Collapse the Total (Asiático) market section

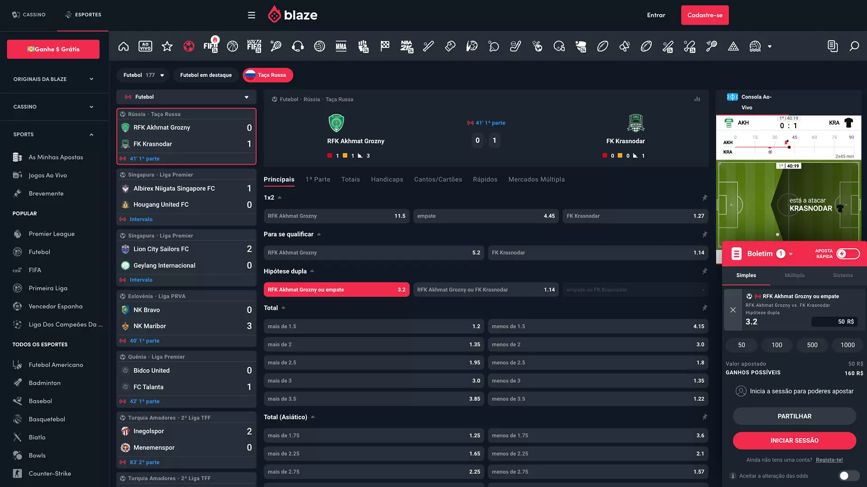coord(312,417)
